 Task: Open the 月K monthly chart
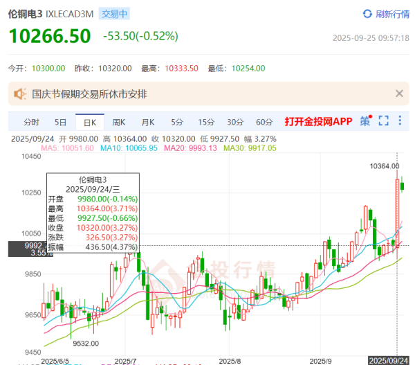pyautogui.click(x=148, y=123)
